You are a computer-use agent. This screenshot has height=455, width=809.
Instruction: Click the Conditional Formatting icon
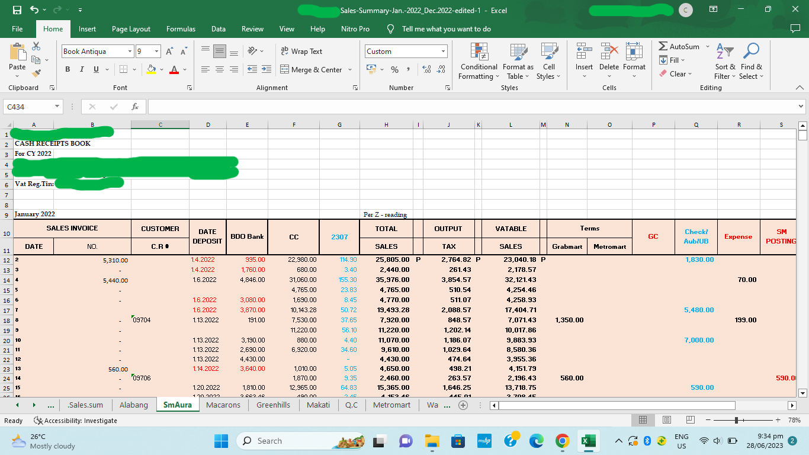click(x=479, y=52)
